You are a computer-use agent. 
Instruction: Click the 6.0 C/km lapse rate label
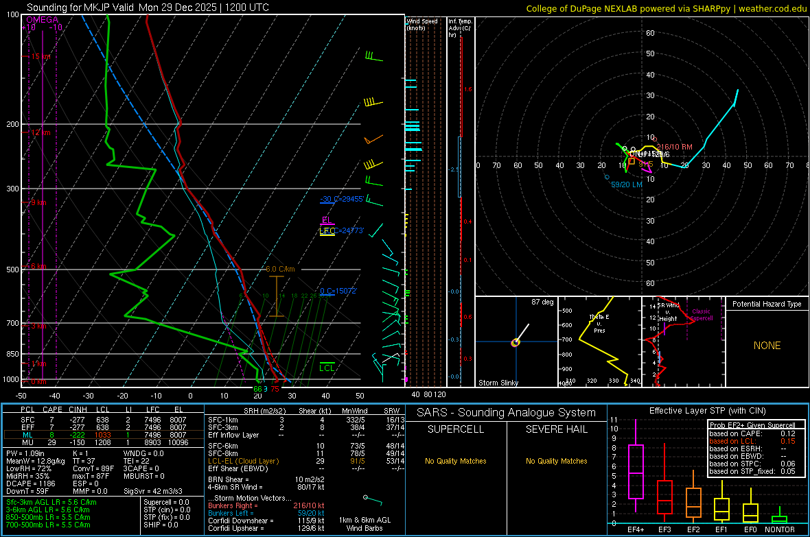click(280, 269)
